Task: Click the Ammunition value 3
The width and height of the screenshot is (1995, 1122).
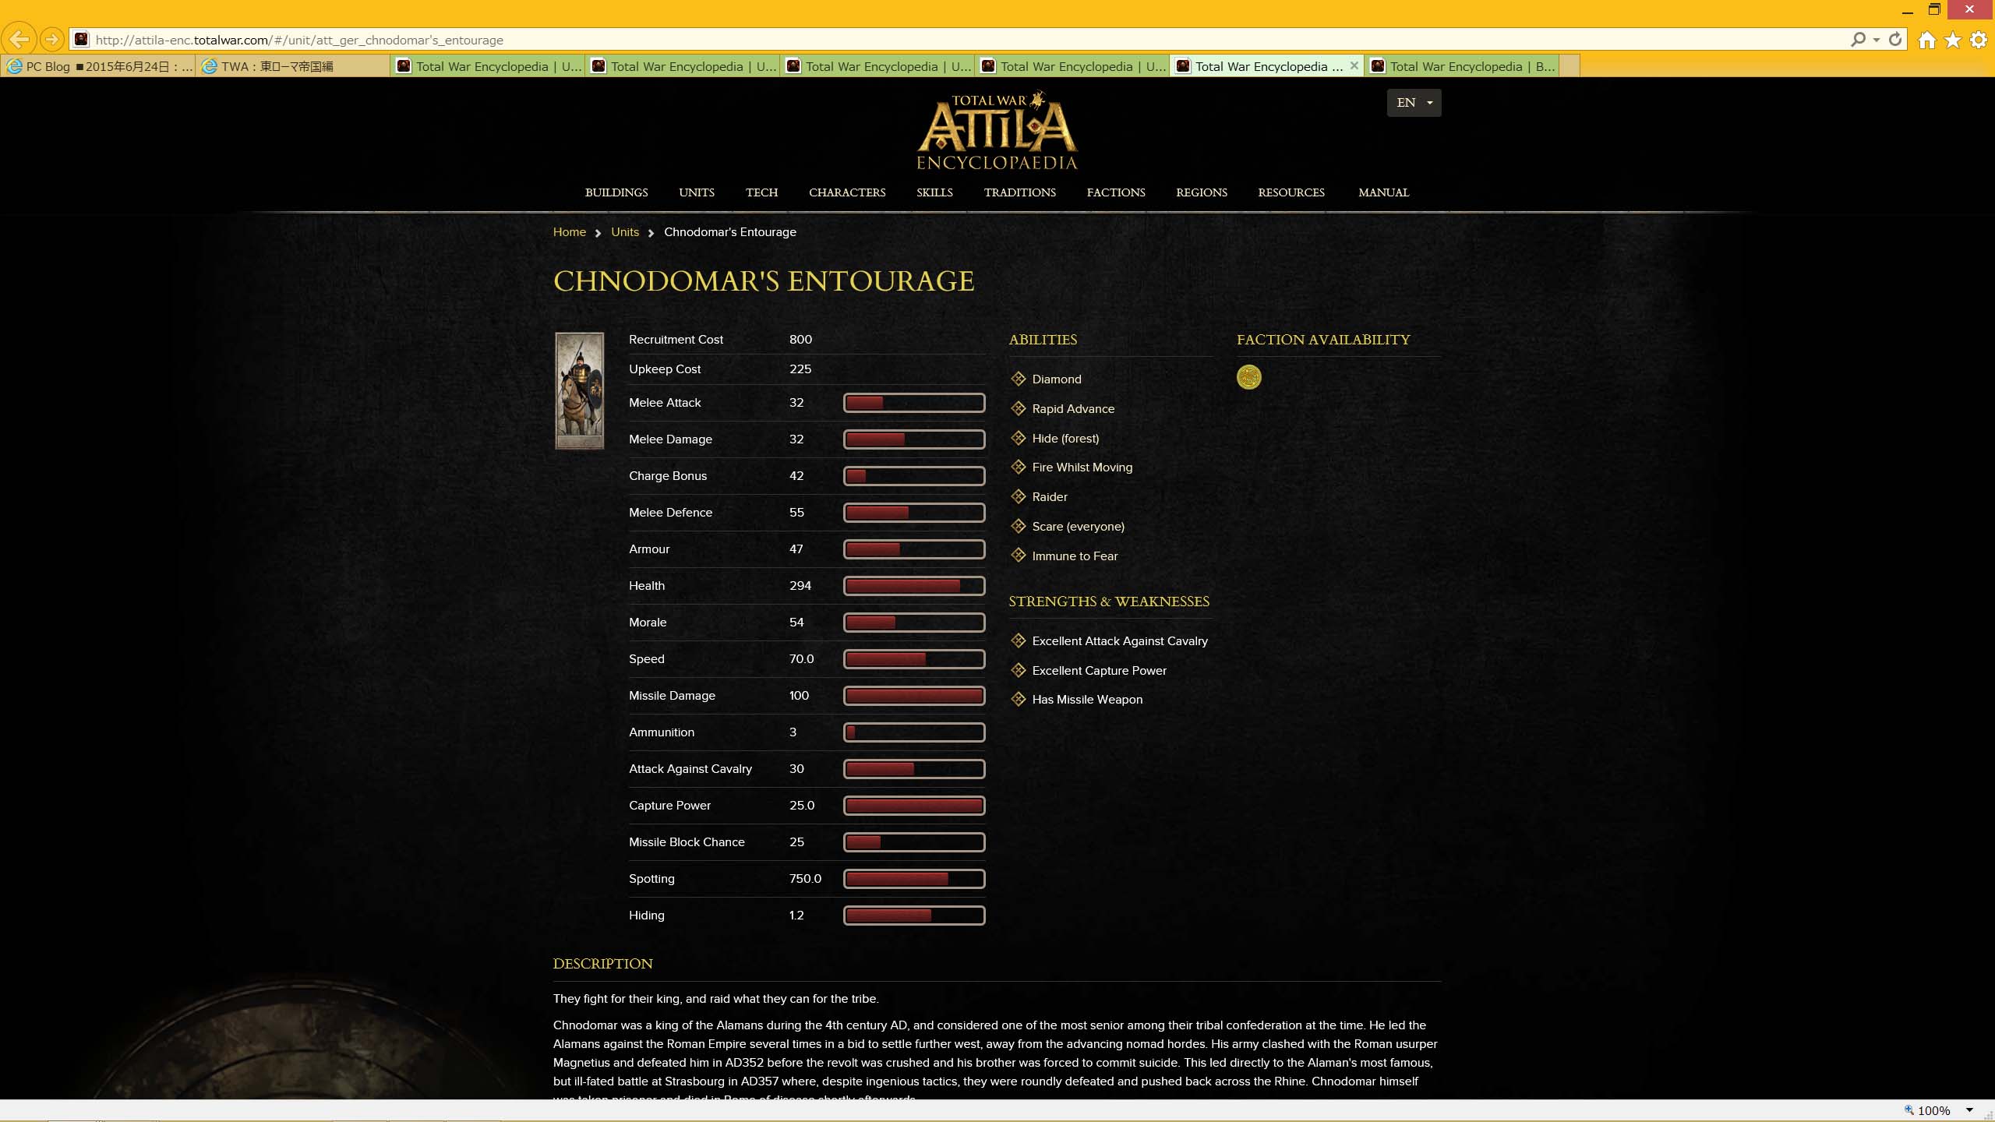Action: click(793, 732)
